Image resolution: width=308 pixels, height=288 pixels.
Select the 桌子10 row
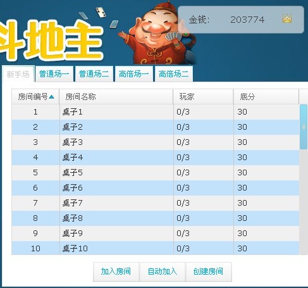156,248
